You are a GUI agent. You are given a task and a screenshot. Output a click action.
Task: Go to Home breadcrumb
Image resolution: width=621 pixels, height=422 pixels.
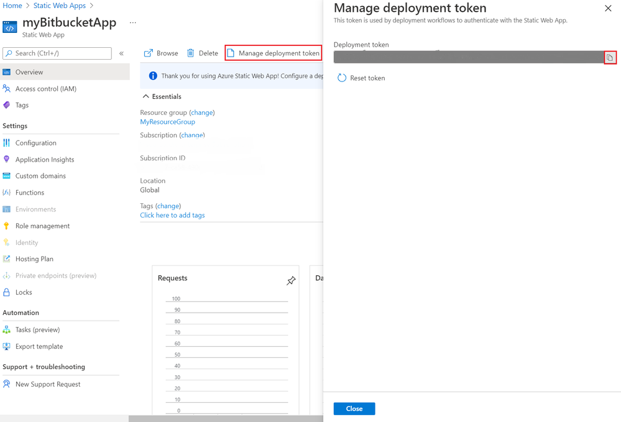pyautogui.click(x=12, y=6)
